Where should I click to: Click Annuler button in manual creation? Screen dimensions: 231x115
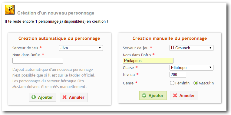click(x=184, y=95)
